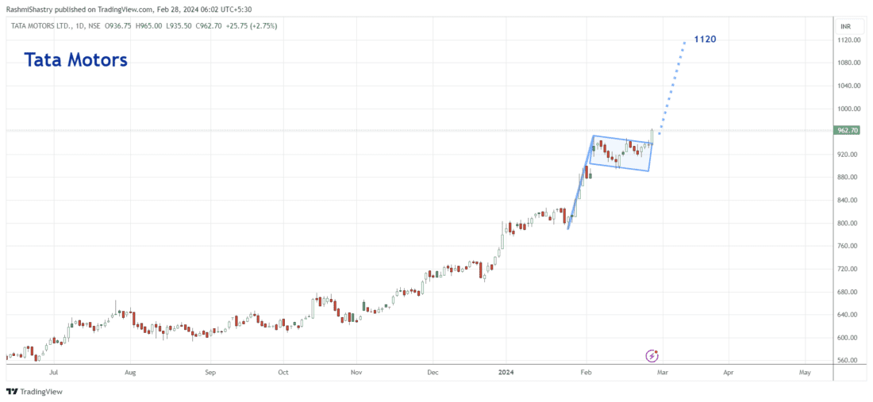The width and height of the screenshot is (873, 402).
Task: Click the +25.75 (+2.75%) change value
Action: pos(249,26)
